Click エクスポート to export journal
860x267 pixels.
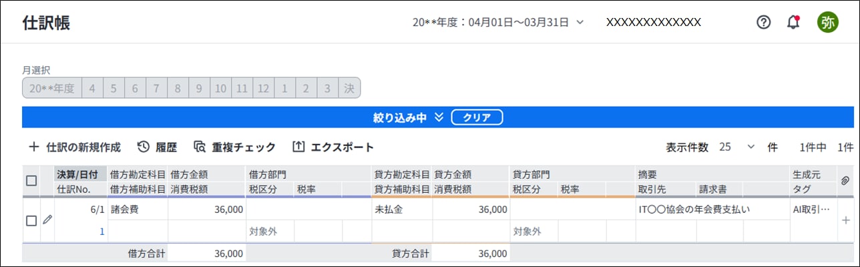click(333, 147)
